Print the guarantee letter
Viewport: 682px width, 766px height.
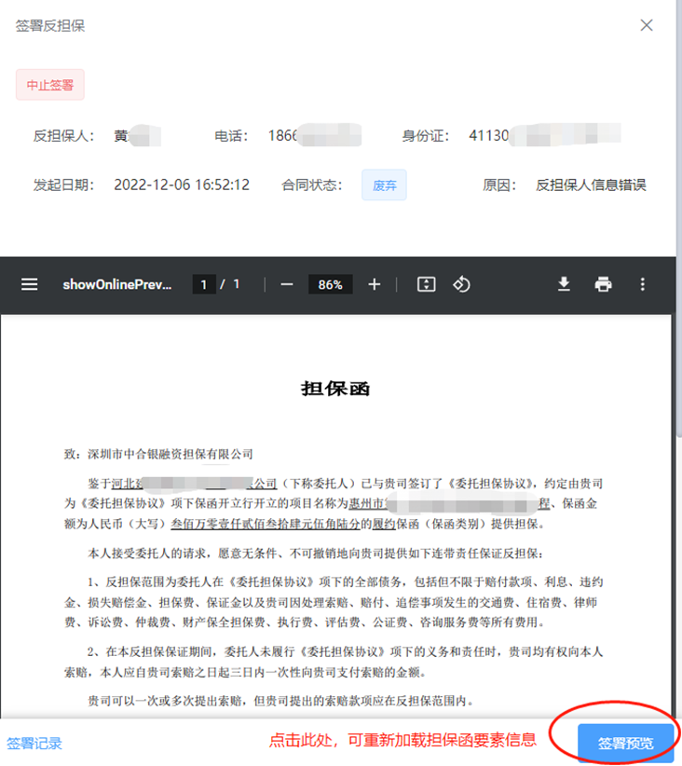[603, 284]
